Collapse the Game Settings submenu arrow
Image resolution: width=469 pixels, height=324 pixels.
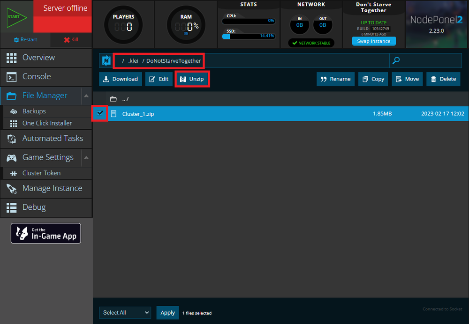point(86,157)
